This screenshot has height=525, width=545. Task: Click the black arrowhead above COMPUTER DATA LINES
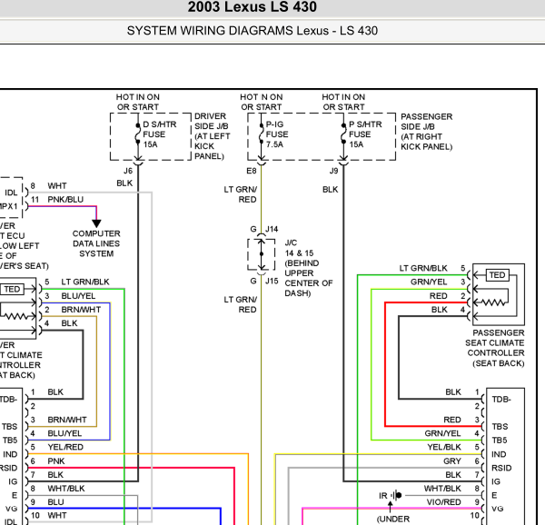(x=96, y=223)
